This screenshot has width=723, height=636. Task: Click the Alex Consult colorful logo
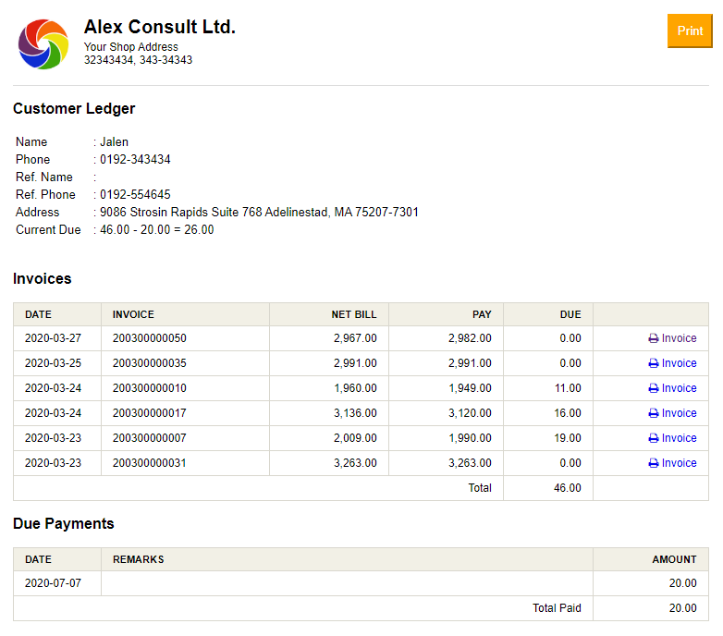43,43
